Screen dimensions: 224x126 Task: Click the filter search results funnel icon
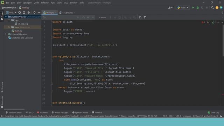[x=145, y=17]
